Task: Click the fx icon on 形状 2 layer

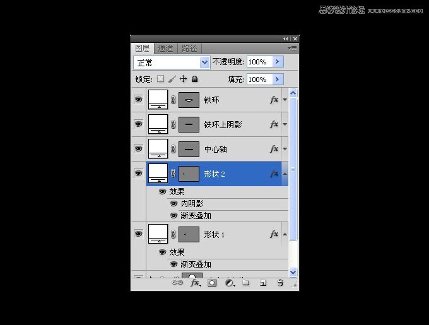Action: coord(274,174)
